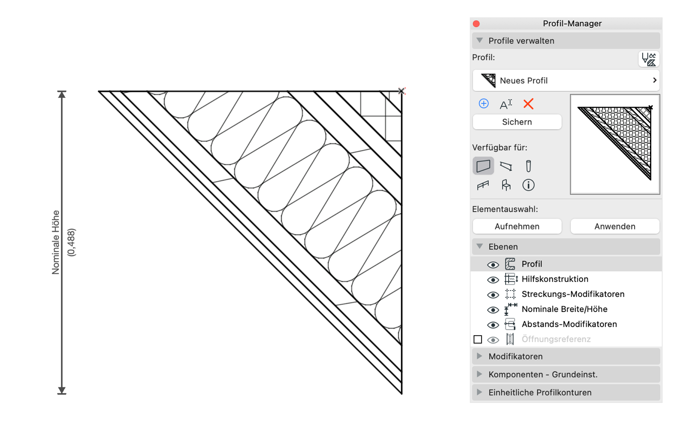
Task: Click the info icon under Verfügbar für
Action: tap(528, 185)
